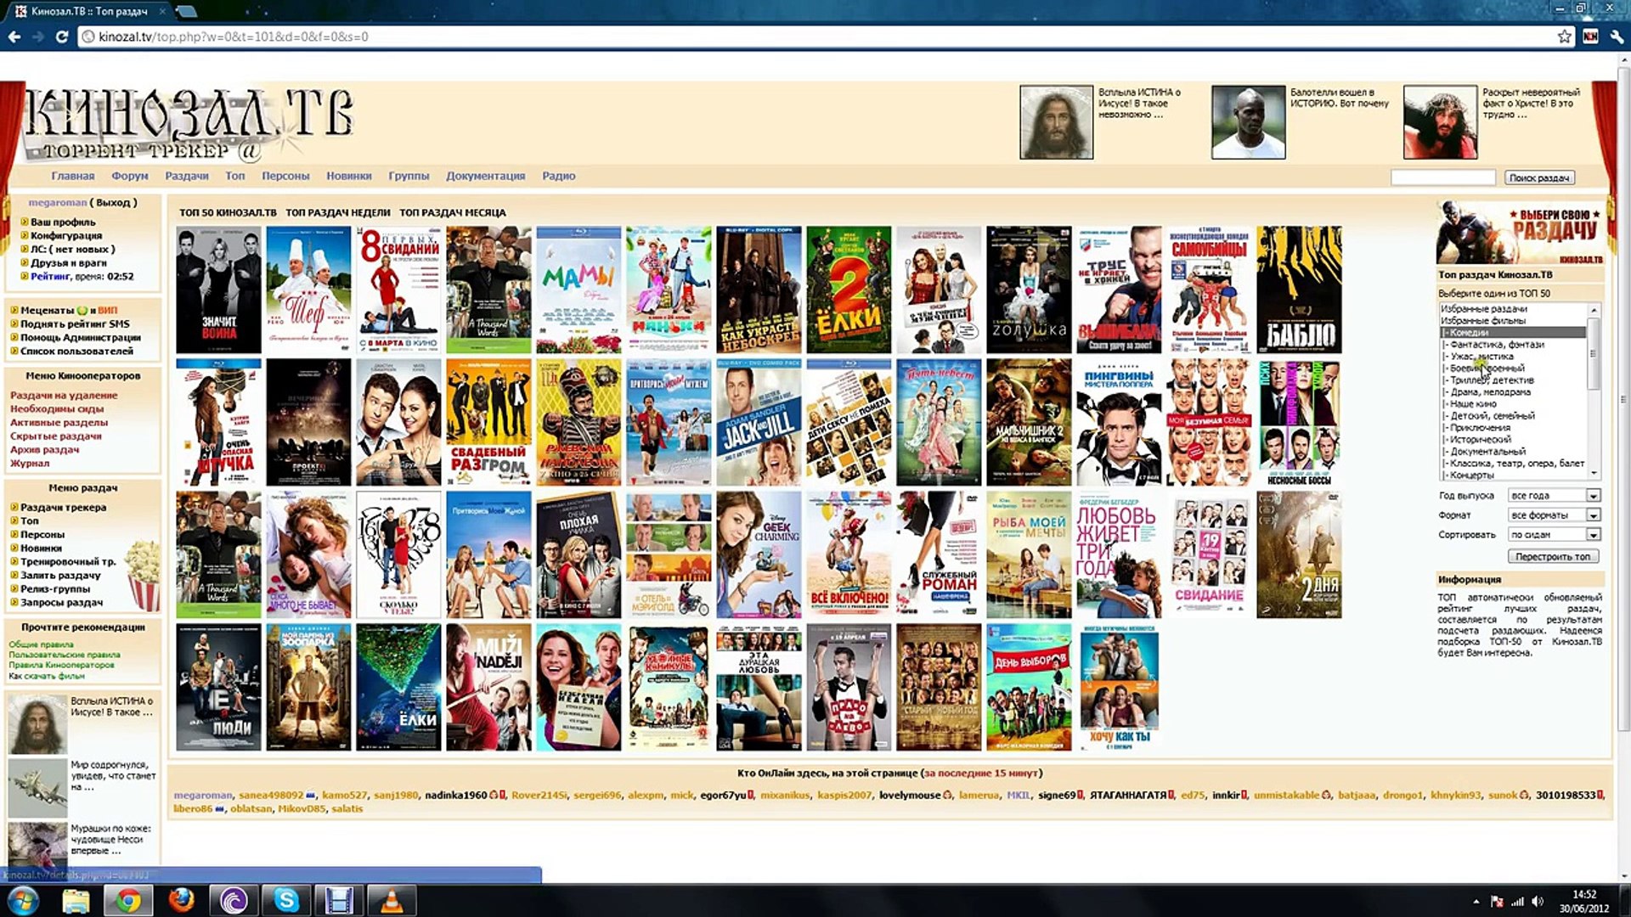1631x917 pixels.
Task: Click the Chrome back arrow button
Action: (14, 37)
